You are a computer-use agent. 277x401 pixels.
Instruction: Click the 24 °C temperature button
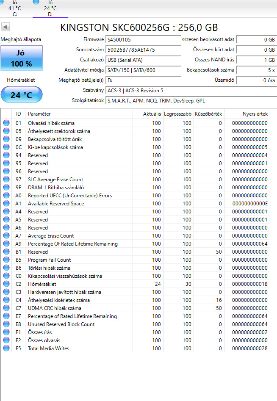[22, 94]
